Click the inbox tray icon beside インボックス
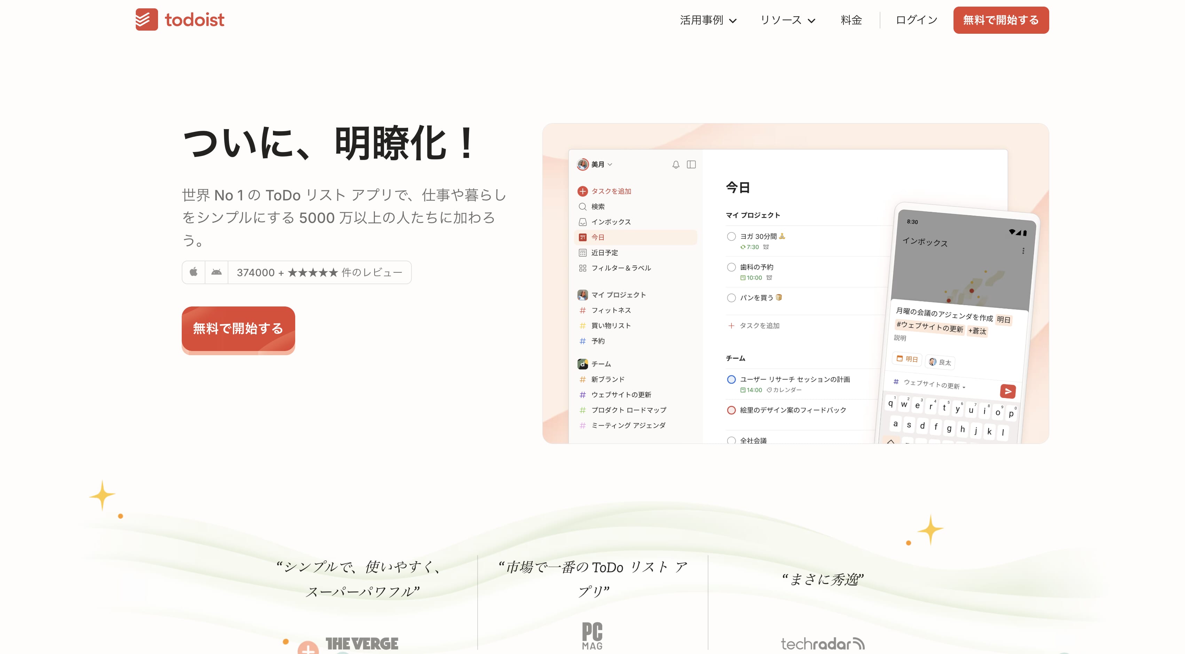The image size is (1185, 654). [582, 222]
